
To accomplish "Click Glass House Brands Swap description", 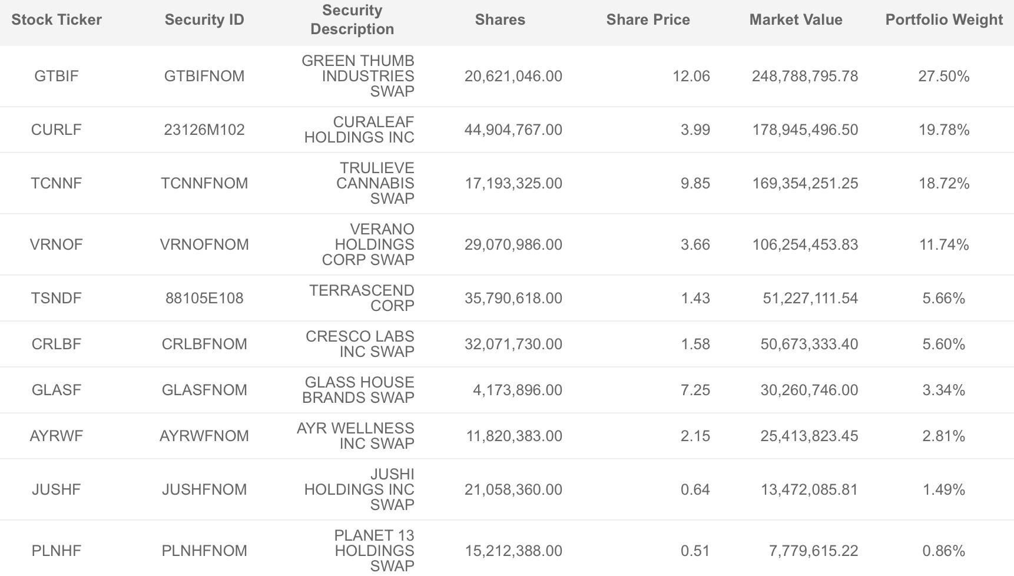I will coord(359,390).
